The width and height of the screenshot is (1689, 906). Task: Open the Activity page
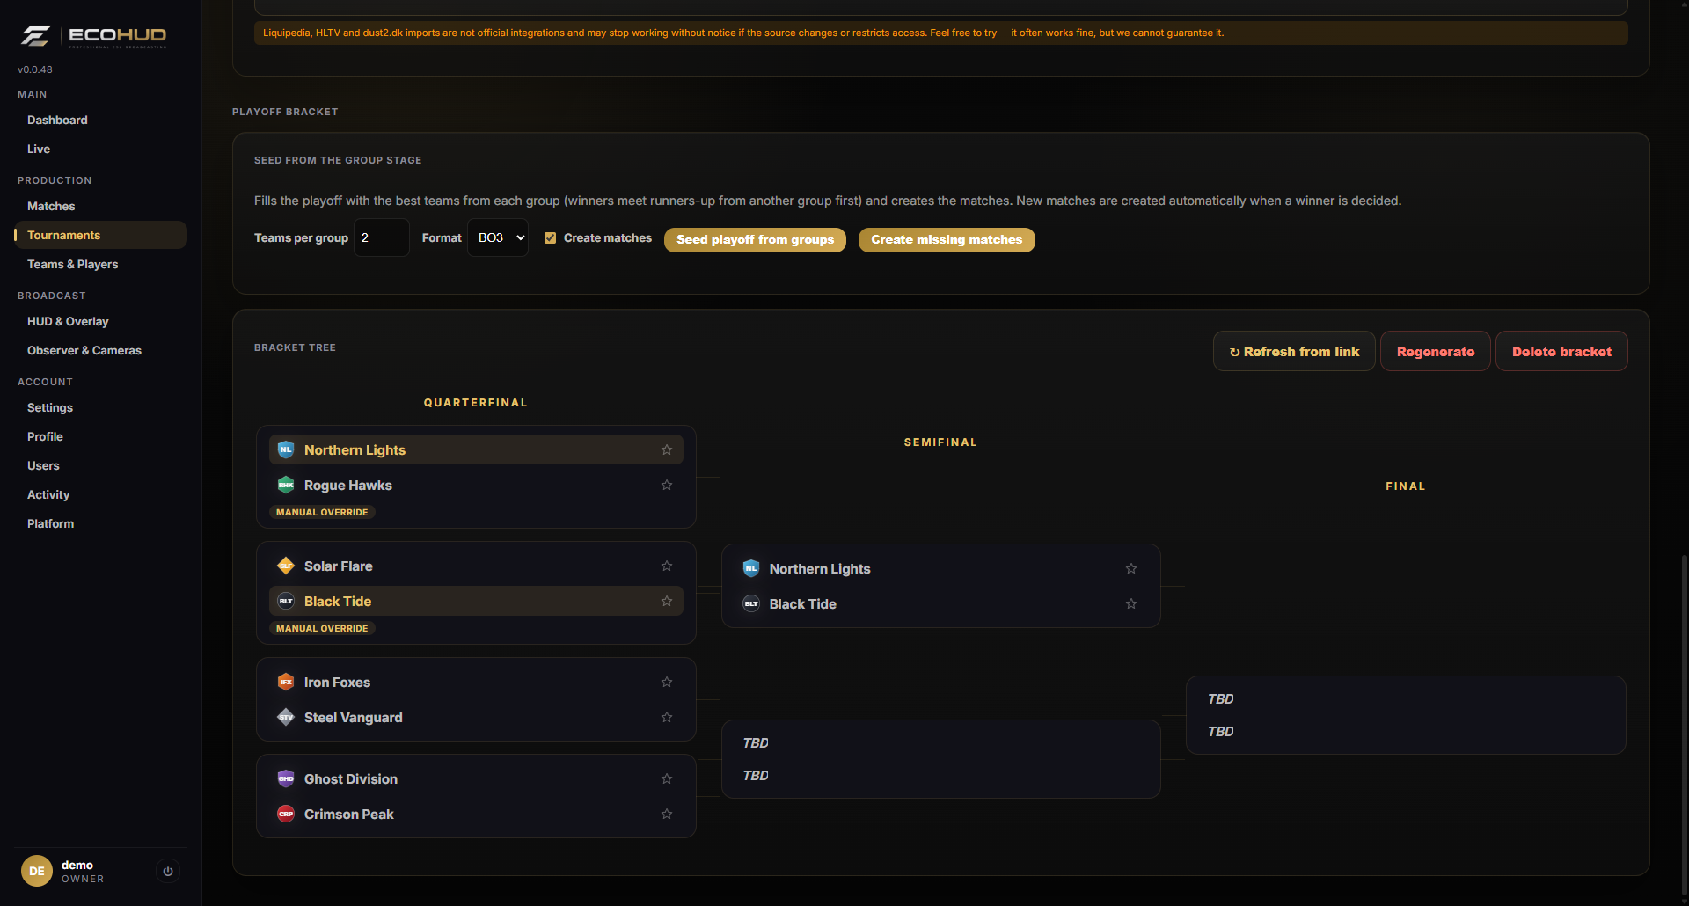[48, 494]
